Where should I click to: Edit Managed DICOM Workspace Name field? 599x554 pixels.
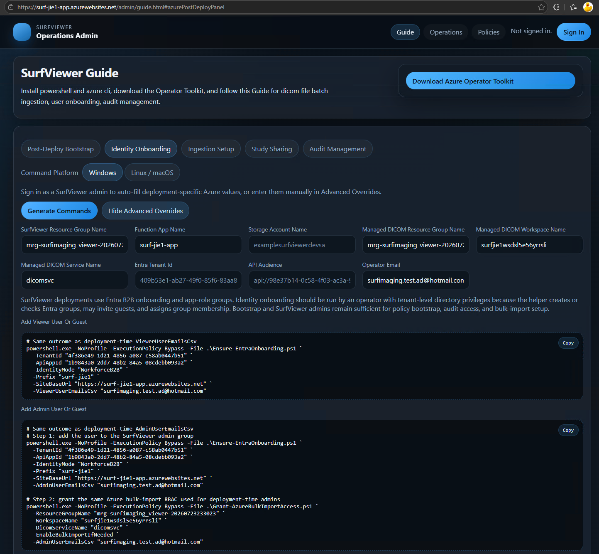pos(529,245)
